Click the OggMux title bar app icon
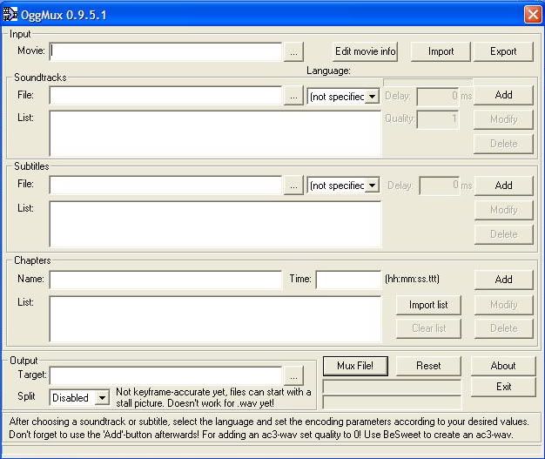Viewport: 545px width, 459px height. [x=10, y=15]
